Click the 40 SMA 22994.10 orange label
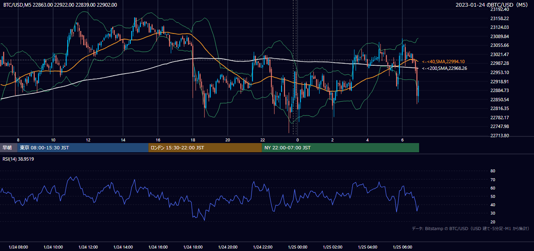The width and height of the screenshot is (534, 251). pyautogui.click(x=443, y=61)
